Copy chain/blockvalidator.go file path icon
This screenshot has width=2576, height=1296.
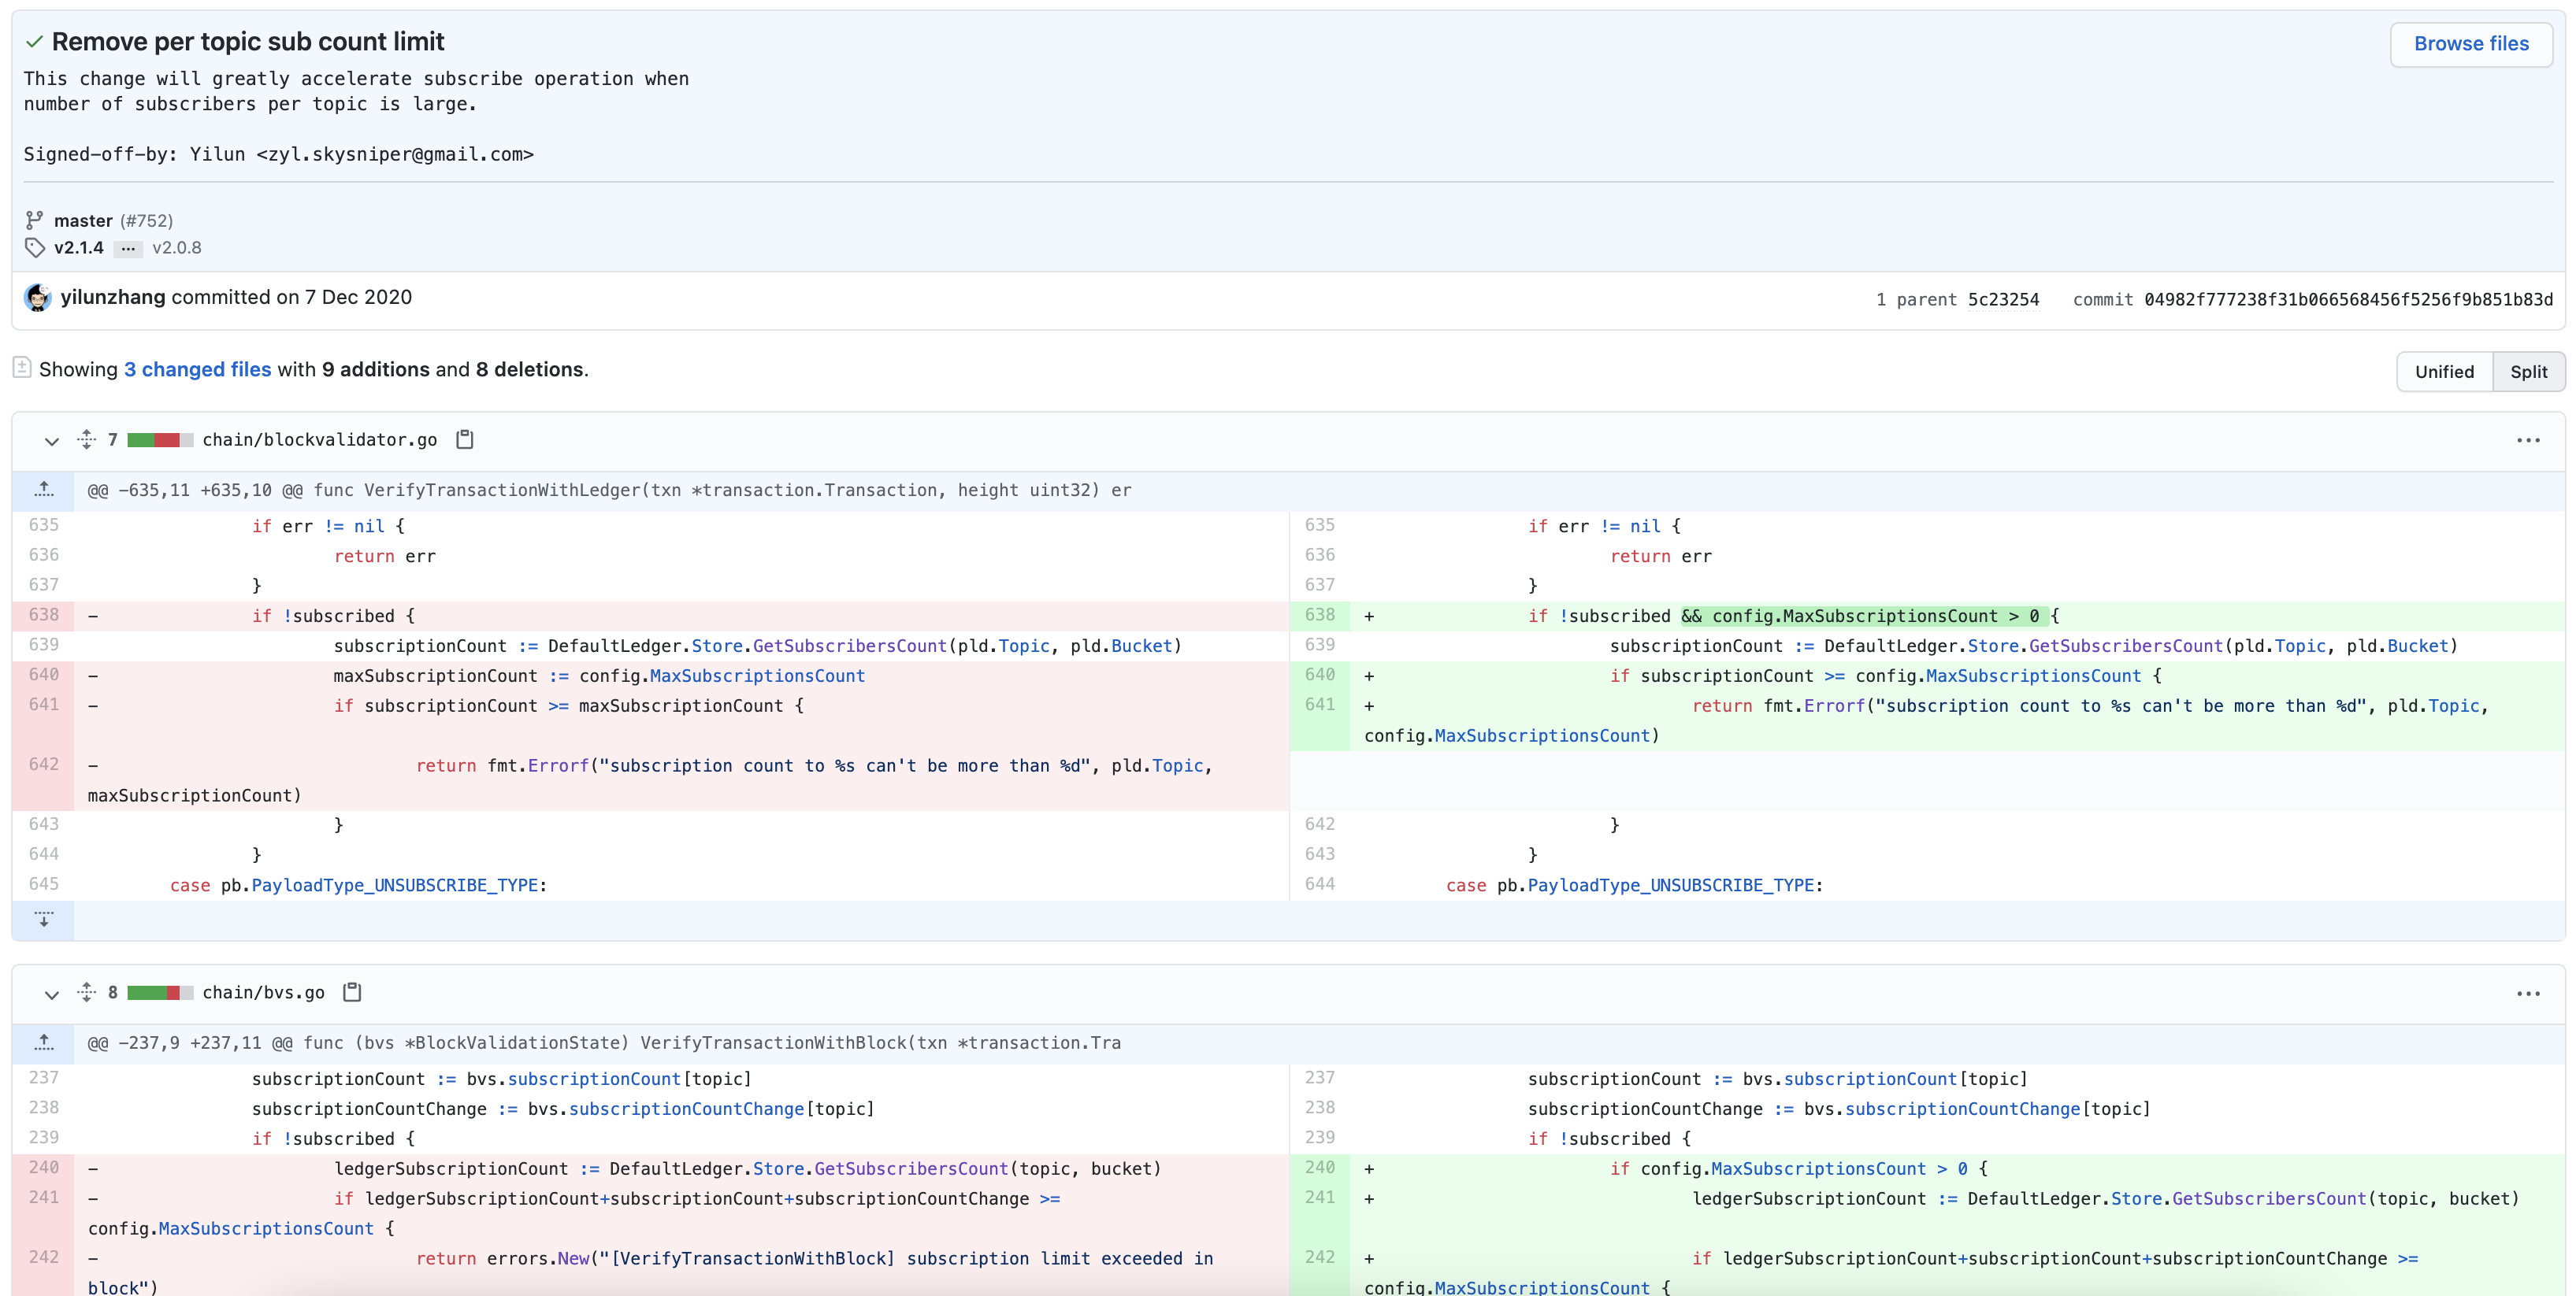pyautogui.click(x=465, y=439)
